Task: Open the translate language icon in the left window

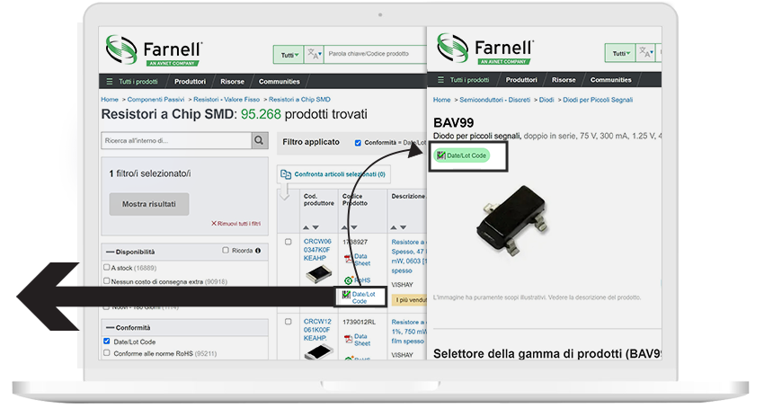Action: [314, 54]
